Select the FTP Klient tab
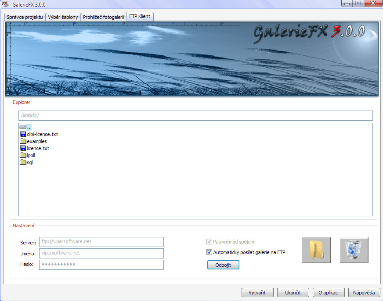This screenshot has width=383, height=301. [x=140, y=16]
